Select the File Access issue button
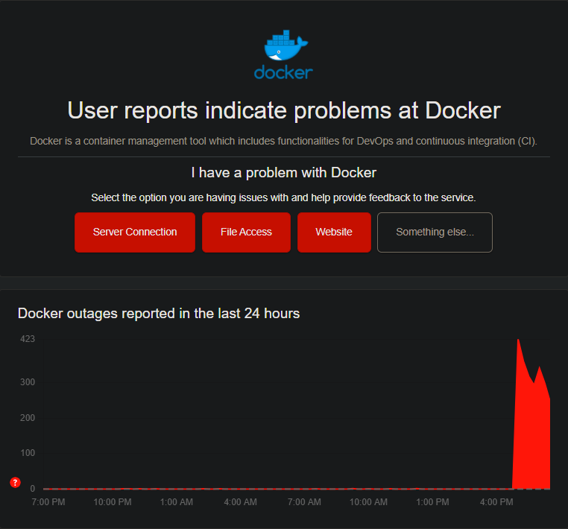This screenshot has height=529, width=568. click(x=246, y=232)
